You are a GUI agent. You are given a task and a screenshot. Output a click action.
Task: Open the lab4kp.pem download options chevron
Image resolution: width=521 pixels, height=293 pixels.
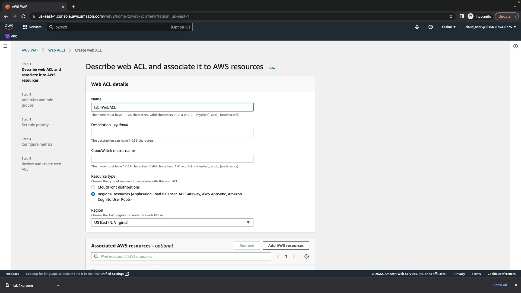[x=58, y=285]
